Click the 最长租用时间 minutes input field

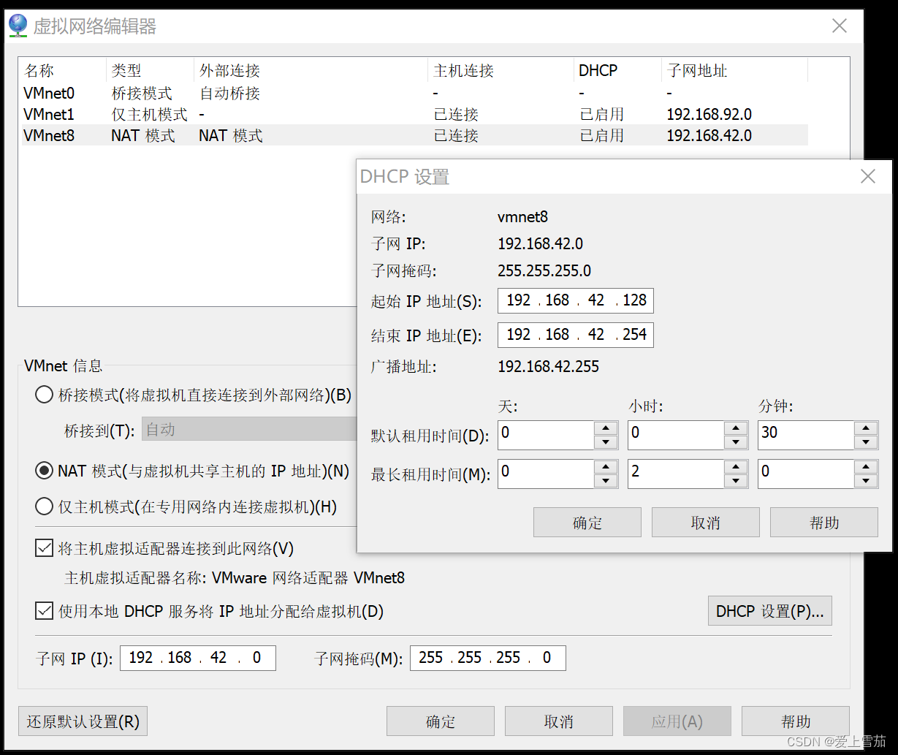807,474
